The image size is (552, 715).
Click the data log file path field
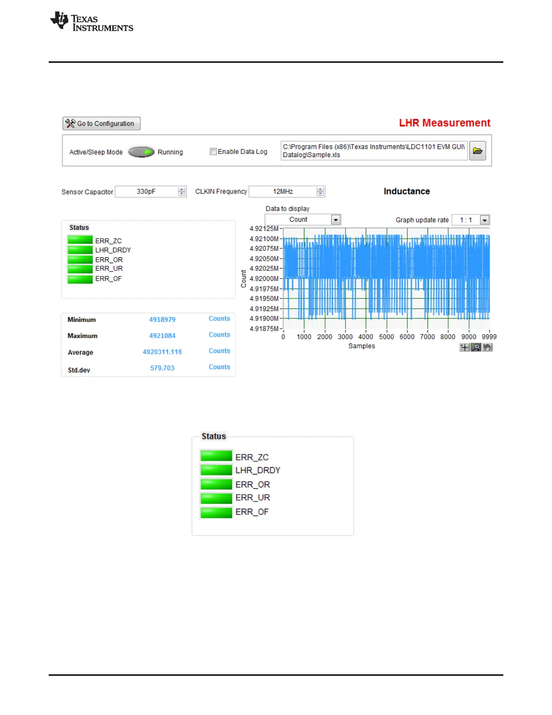374,151
